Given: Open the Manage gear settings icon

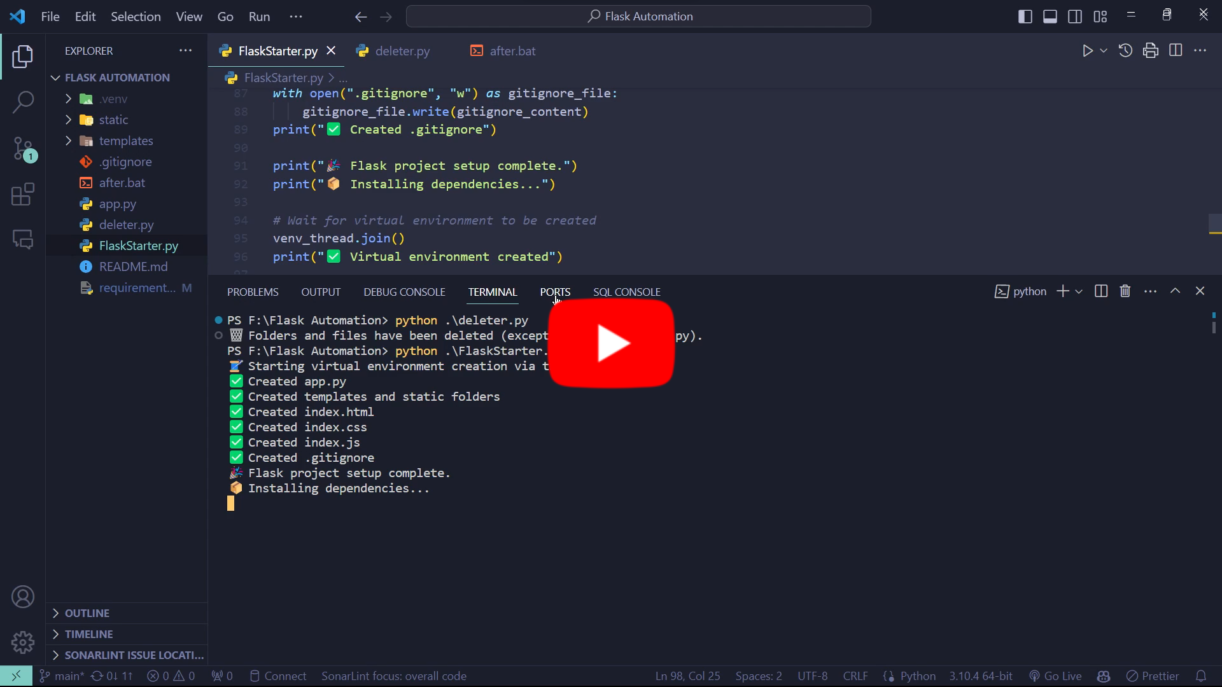Looking at the screenshot, I should tap(23, 642).
